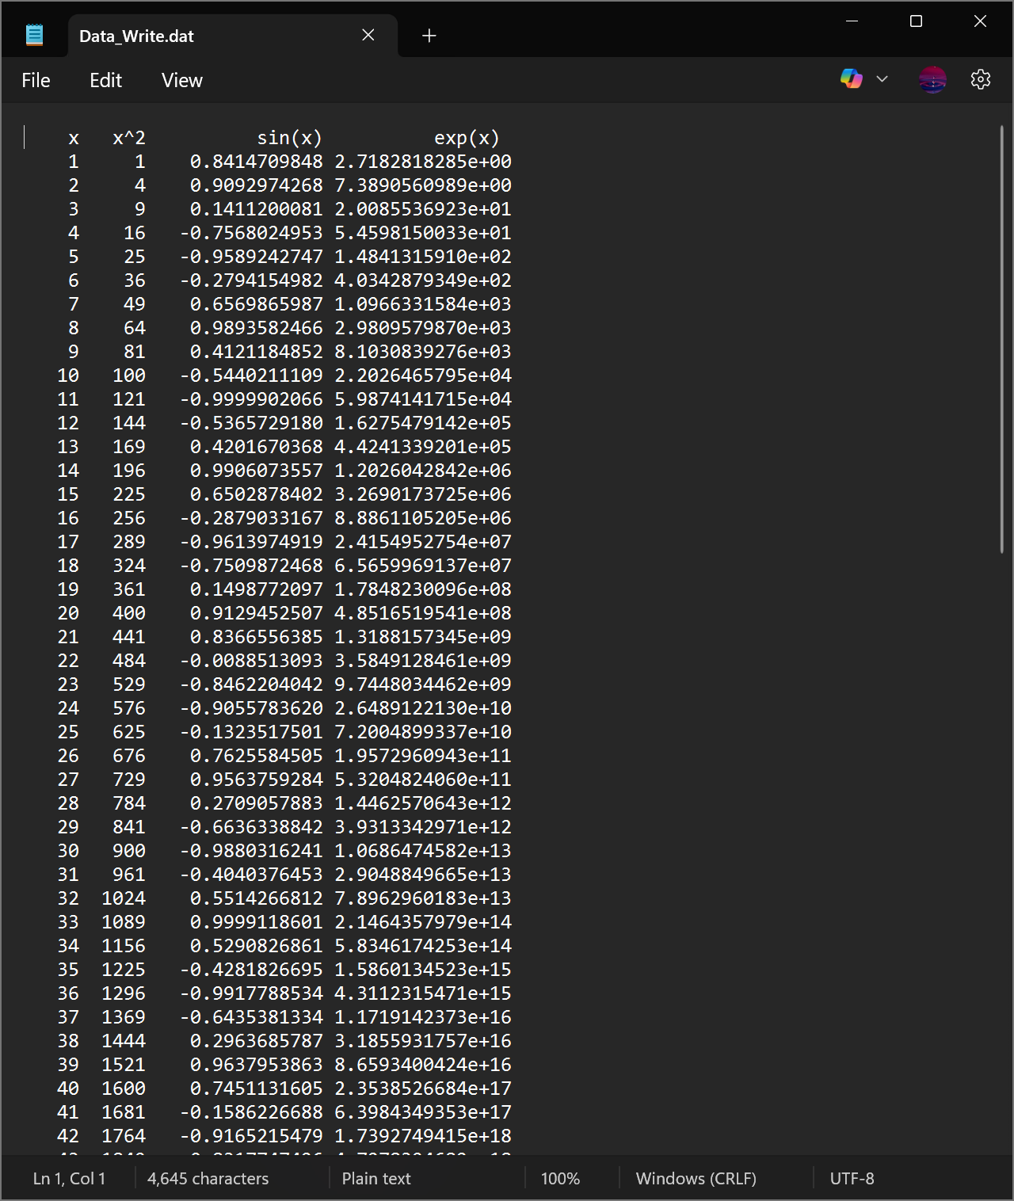Open the Copilot icon
Image resolution: width=1014 pixels, height=1201 pixels.
(x=852, y=79)
